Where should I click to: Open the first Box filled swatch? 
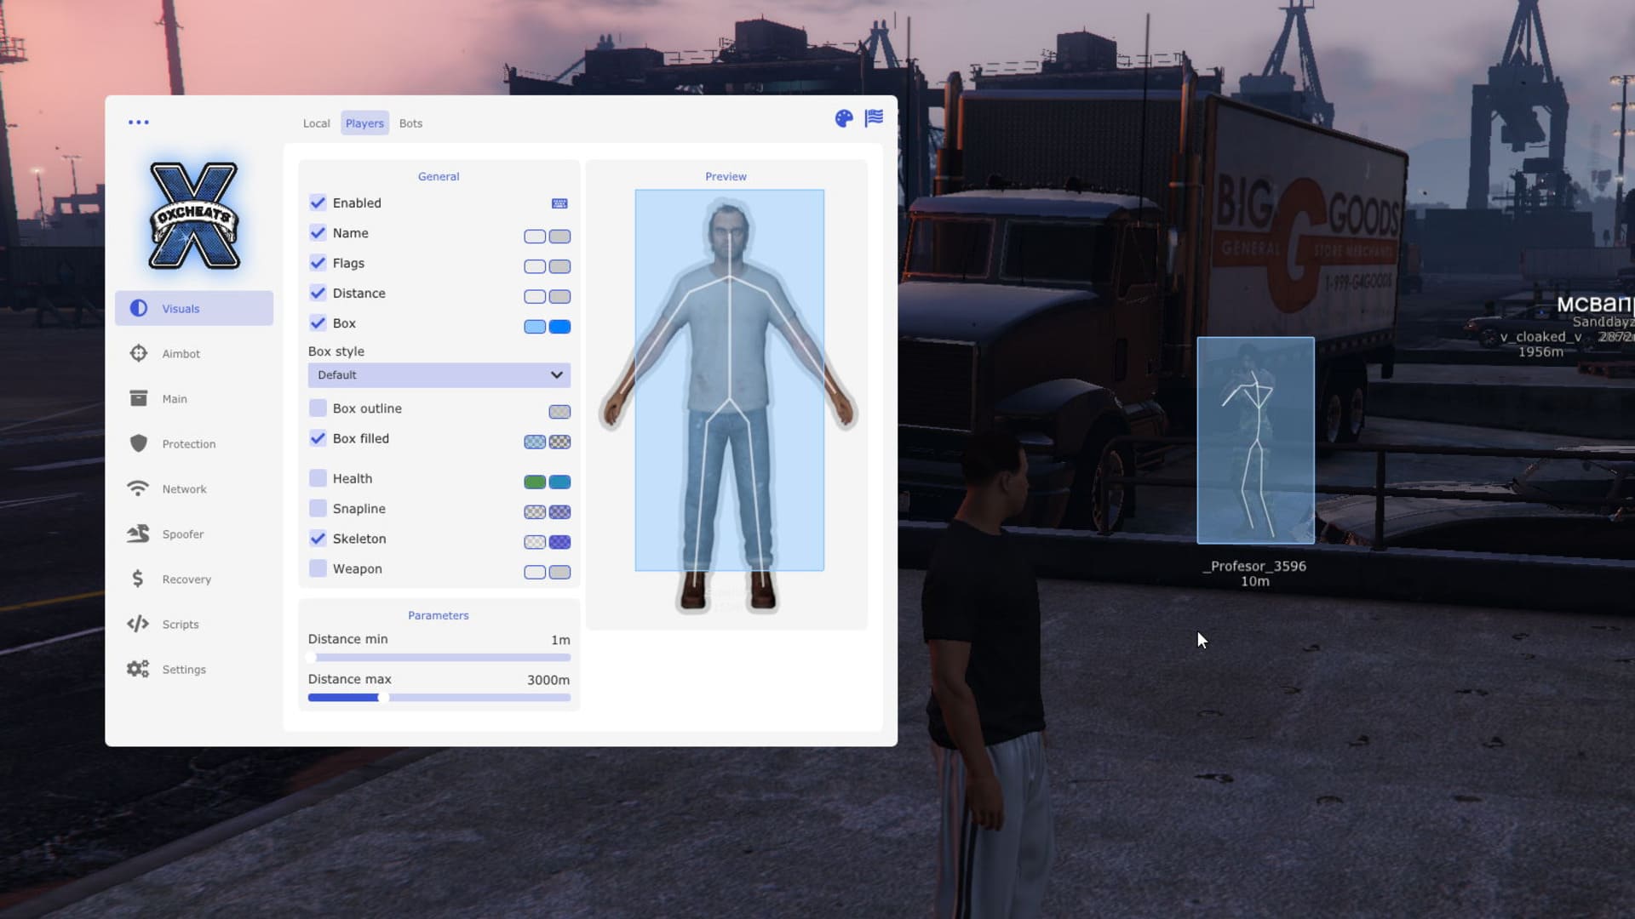click(535, 442)
